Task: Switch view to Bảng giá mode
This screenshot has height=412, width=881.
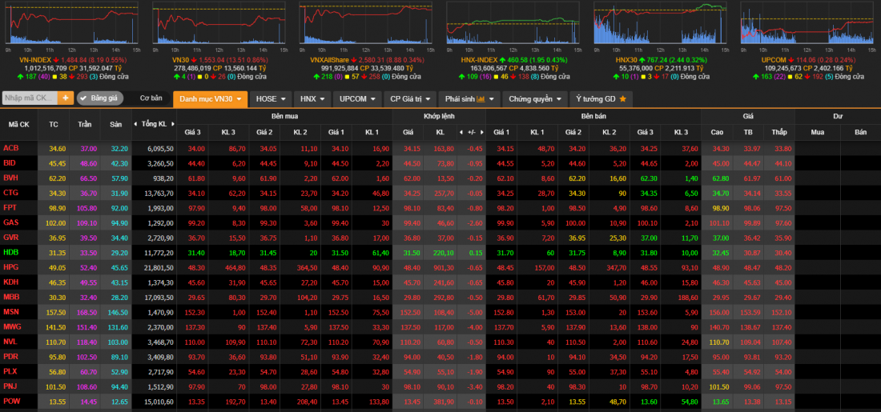Action: point(103,98)
